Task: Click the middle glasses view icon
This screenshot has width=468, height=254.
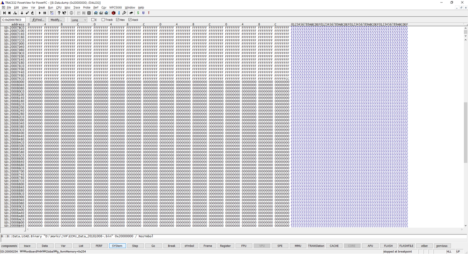Action: point(101,13)
